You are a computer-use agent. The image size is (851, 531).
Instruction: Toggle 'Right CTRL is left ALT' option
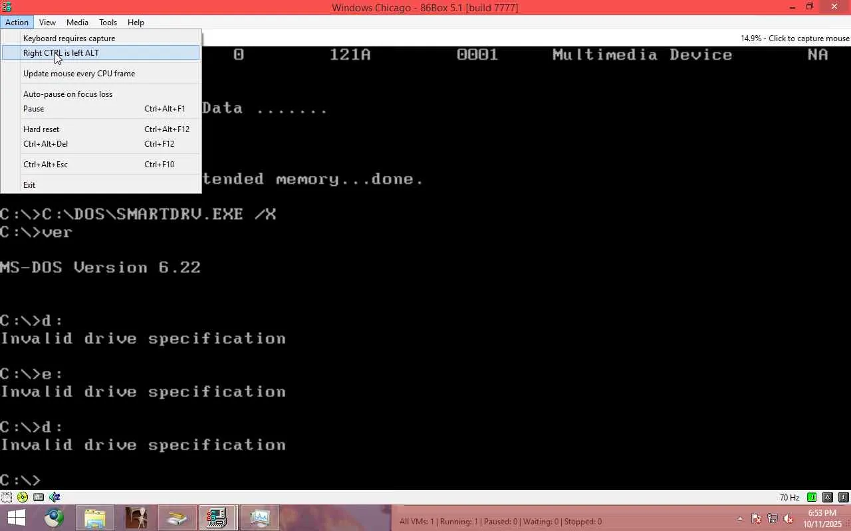[101, 53]
